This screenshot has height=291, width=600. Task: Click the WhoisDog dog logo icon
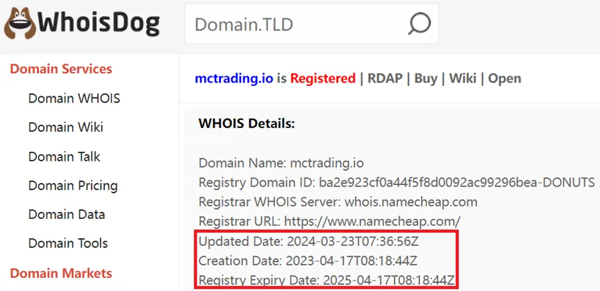pos(20,24)
